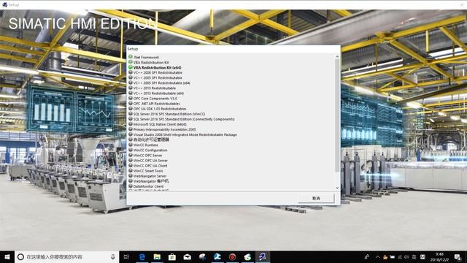The width and height of the screenshot is (467, 263).
Task: Click the status icon beside VBA Redistribution Kit (x64)
Action: pyautogui.click(x=131, y=67)
